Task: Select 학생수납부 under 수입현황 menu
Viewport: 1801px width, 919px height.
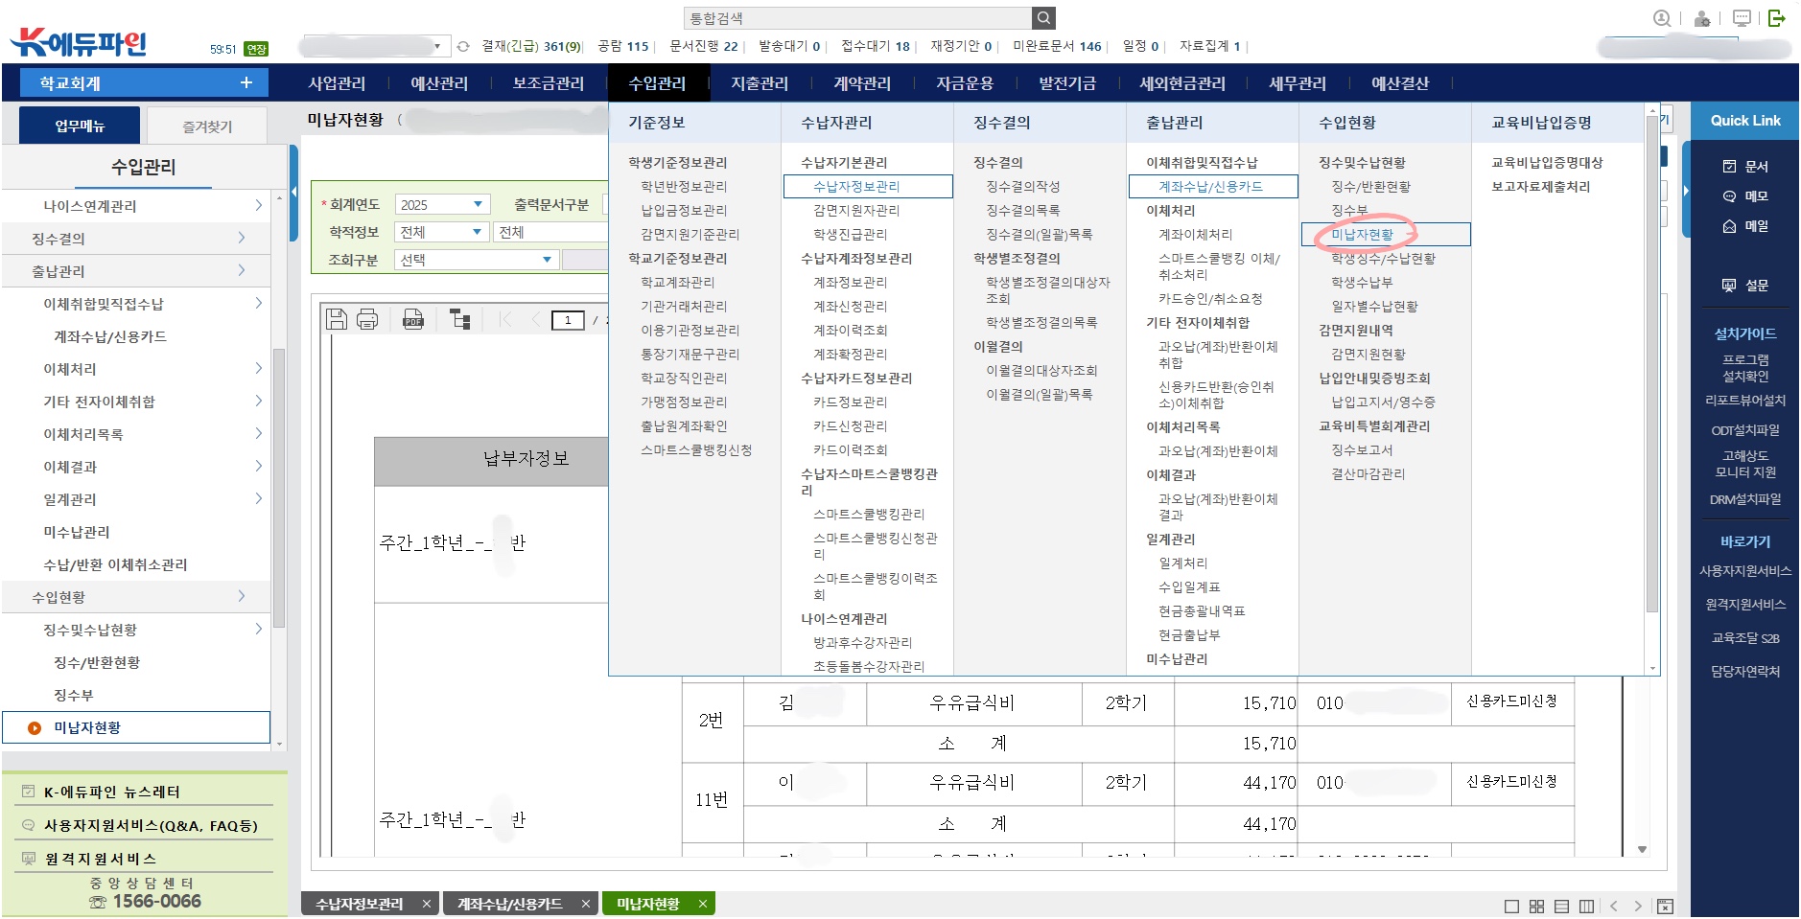Action: click(x=1362, y=283)
